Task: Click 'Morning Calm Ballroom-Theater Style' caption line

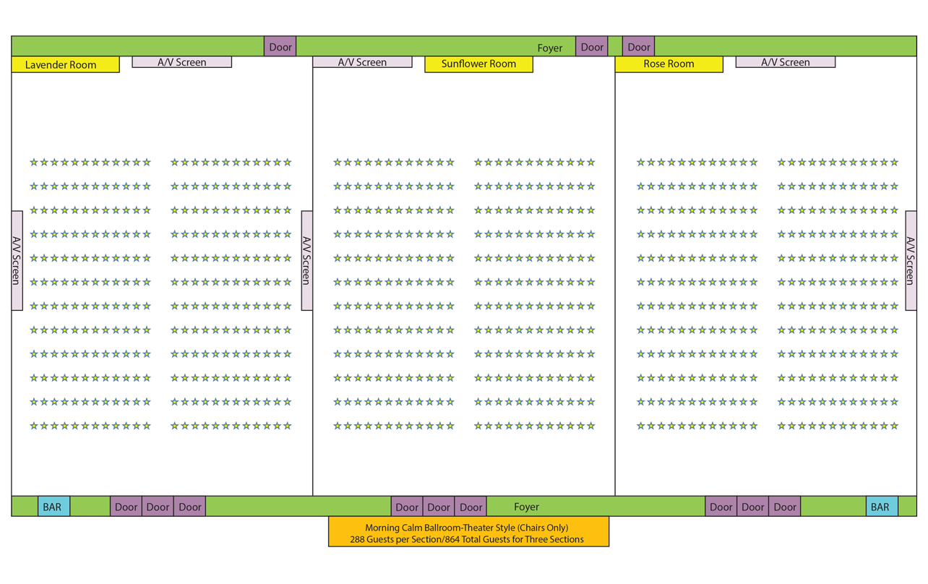Action: pyautogui.click(x=467, y=528)
